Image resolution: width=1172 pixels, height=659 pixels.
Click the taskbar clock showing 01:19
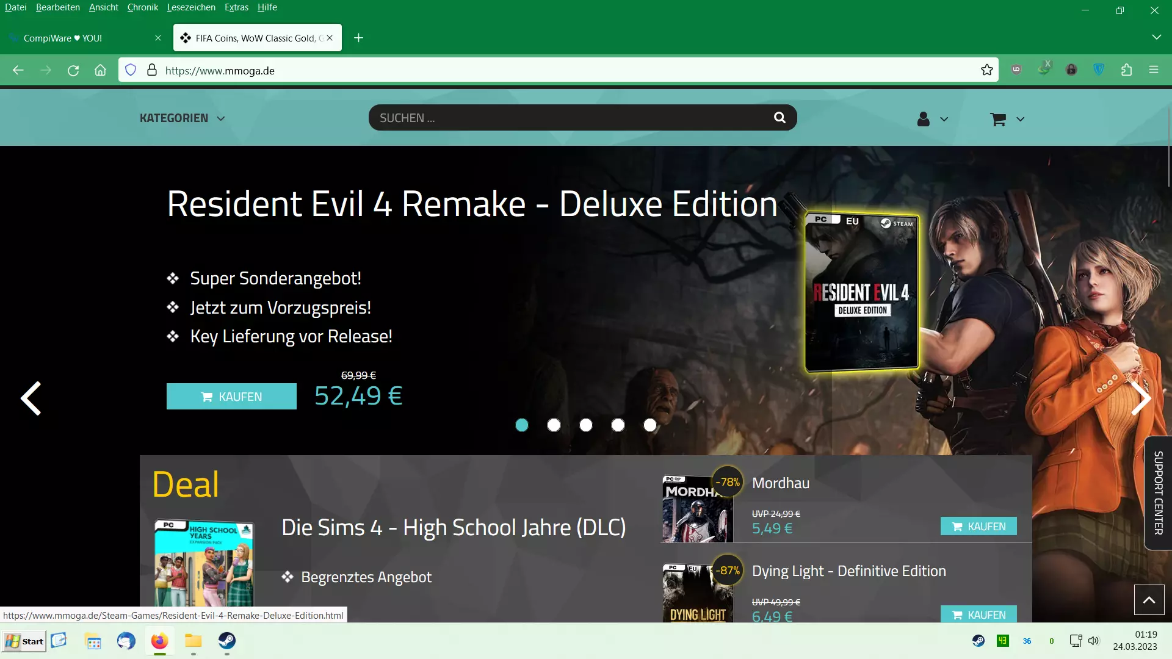[x=1135, y=641]
